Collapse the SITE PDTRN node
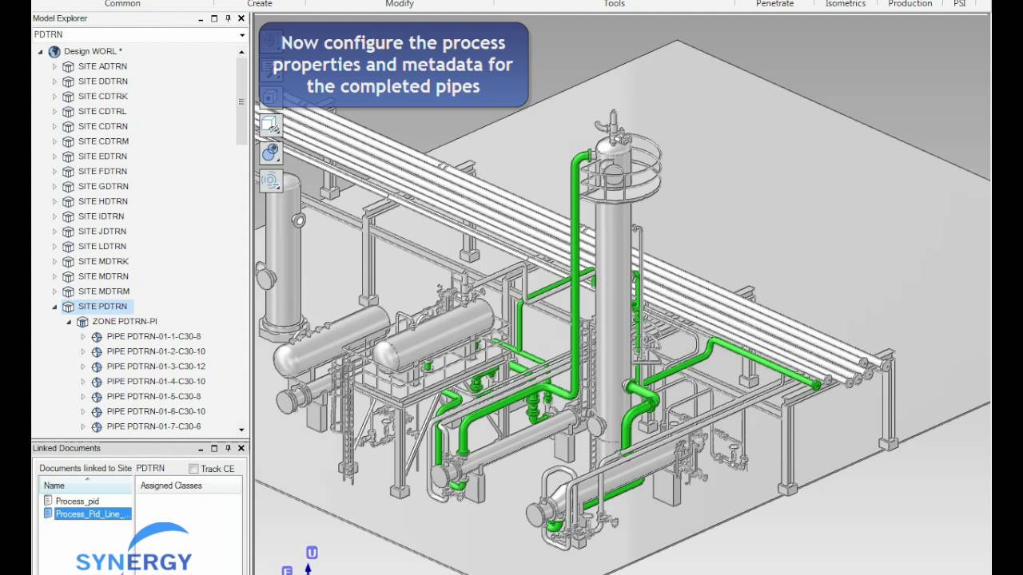1023x575 pixels. (x=54, y=307)
